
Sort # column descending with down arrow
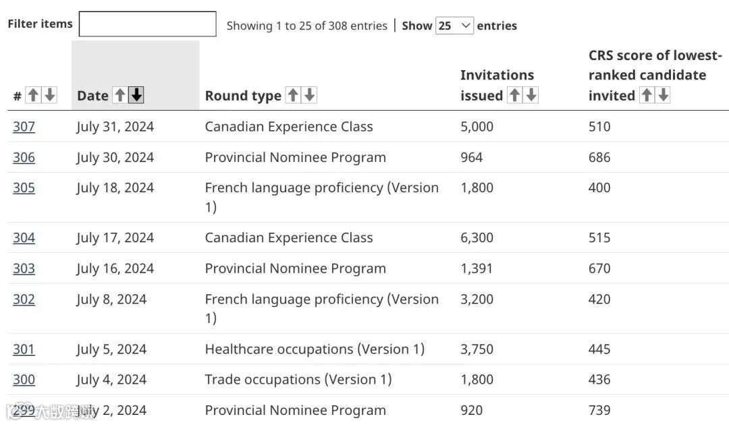pos(49,95)
